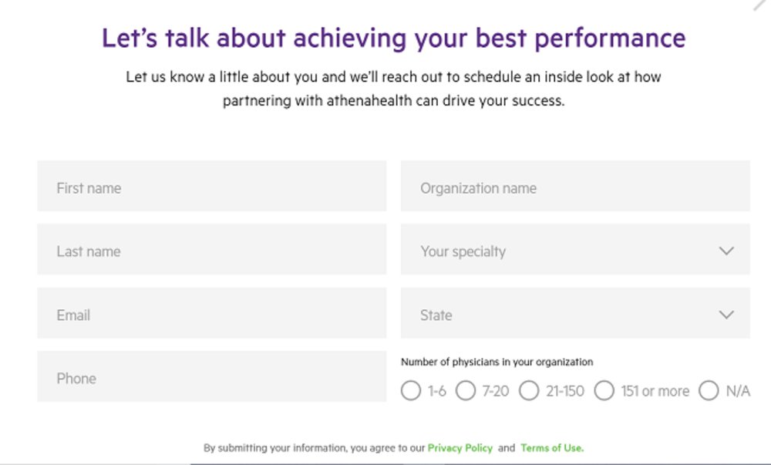
Task: Click the page headline about best performance
Action: (392, 37)
